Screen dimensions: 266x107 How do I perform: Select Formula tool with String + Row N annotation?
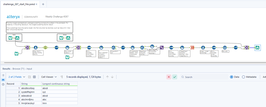pyautogui.click(x=35, y=48)
